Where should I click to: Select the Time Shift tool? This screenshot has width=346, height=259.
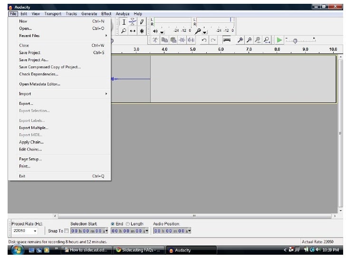(133, 31)
